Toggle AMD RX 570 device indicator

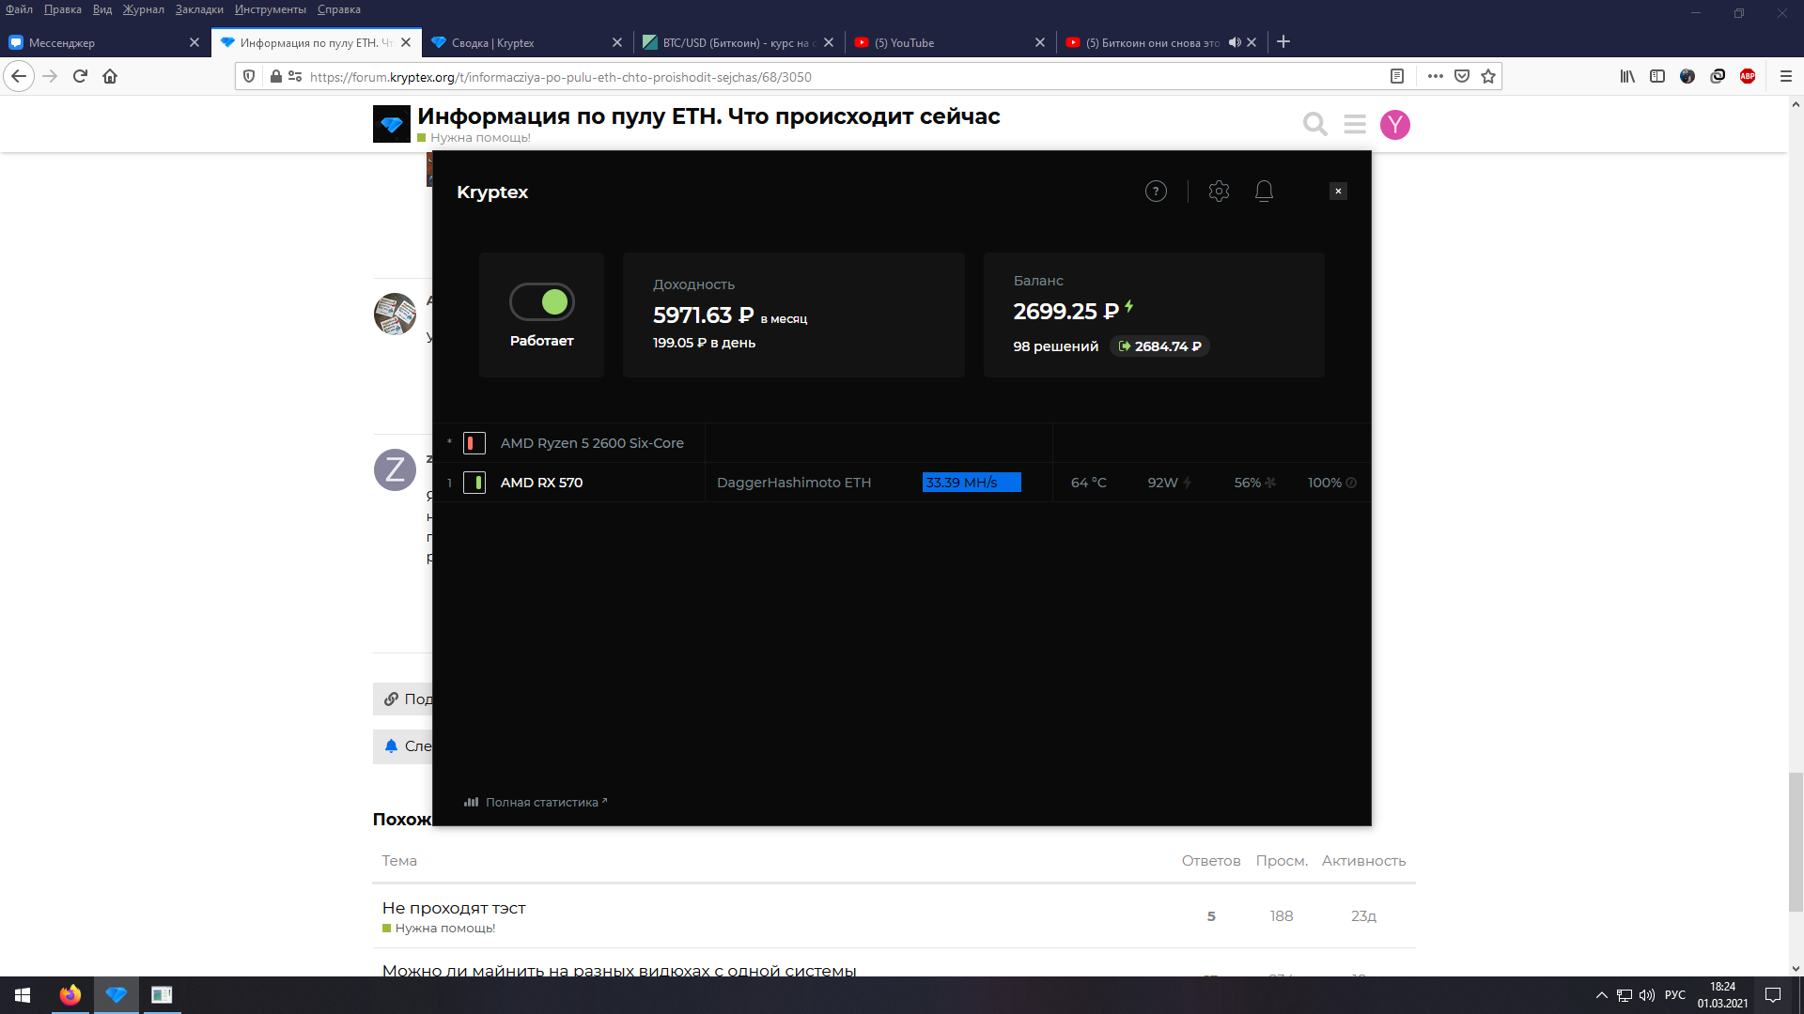(474, 483)
